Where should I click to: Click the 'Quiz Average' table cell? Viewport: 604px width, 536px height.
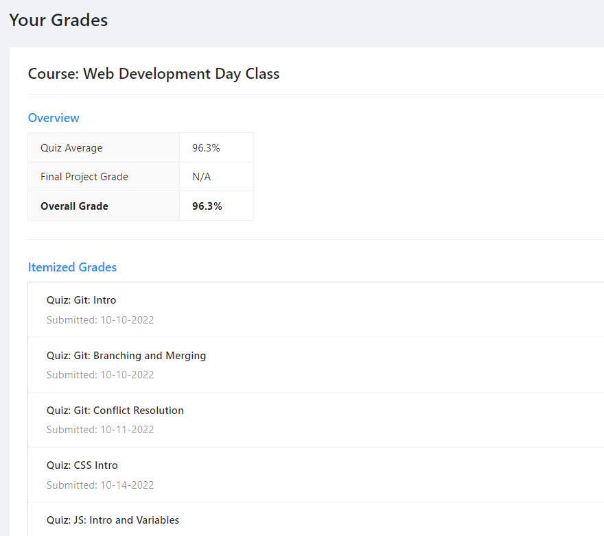coord(104,148)
